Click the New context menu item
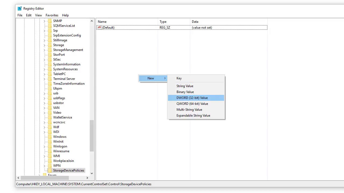 click(153, 78)
